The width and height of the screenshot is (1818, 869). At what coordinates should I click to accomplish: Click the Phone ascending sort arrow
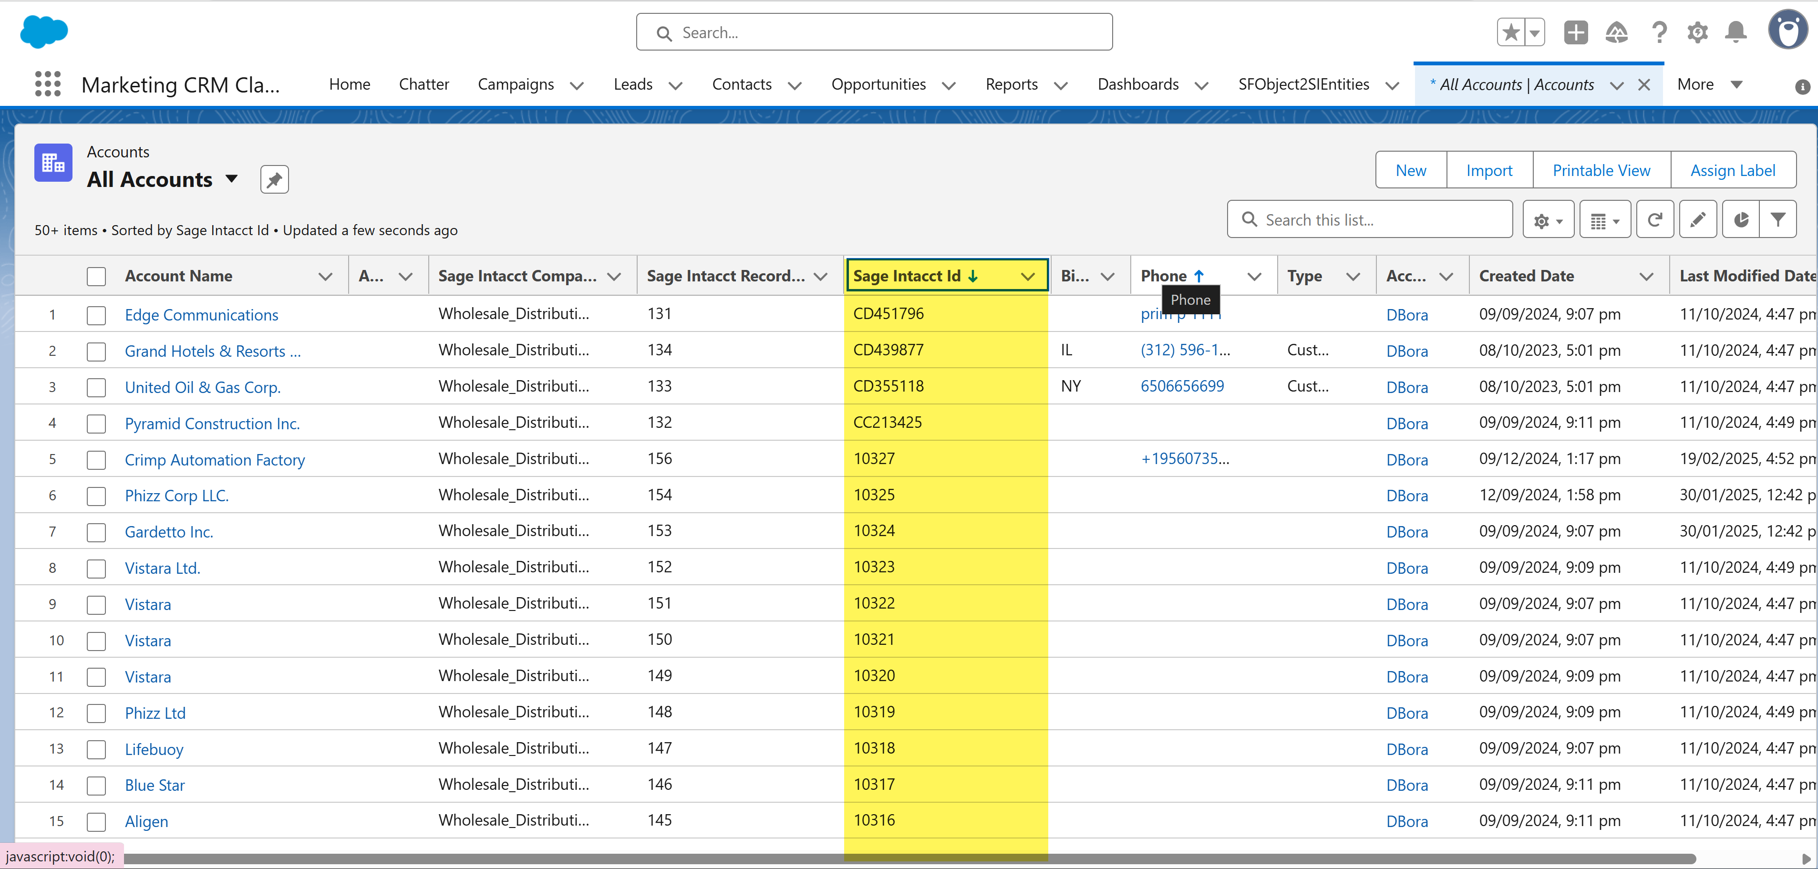click(1198, 276)
